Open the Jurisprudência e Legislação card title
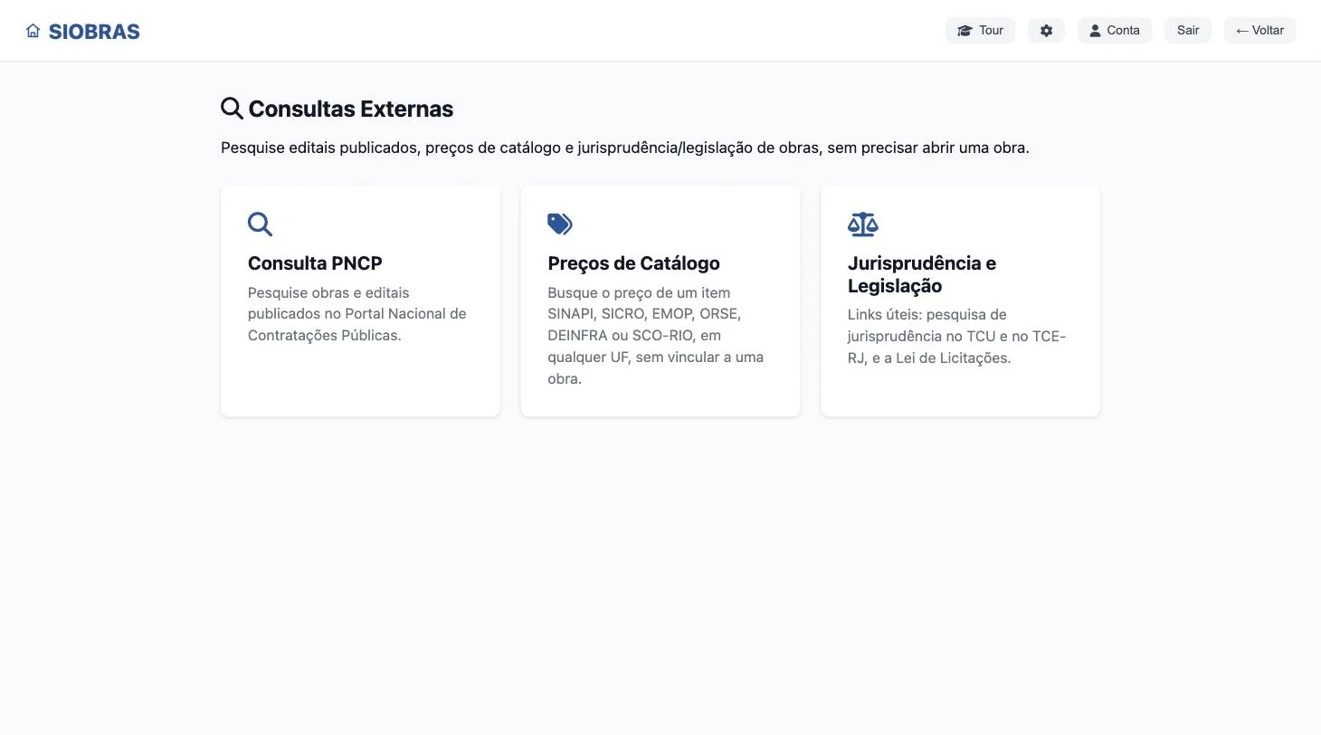Screen dimensions: 1321x735 pos(922,274)
